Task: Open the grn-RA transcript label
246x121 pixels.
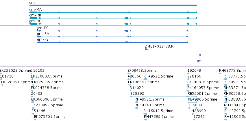Action: coord(36,10)
